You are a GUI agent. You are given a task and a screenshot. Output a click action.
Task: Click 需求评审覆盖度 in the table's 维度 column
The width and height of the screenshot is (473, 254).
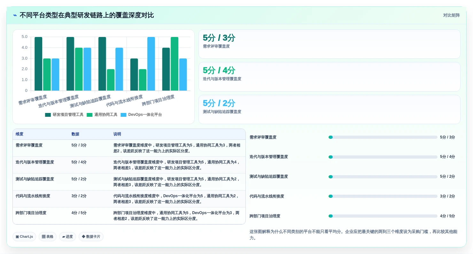(x=29, y=145)
